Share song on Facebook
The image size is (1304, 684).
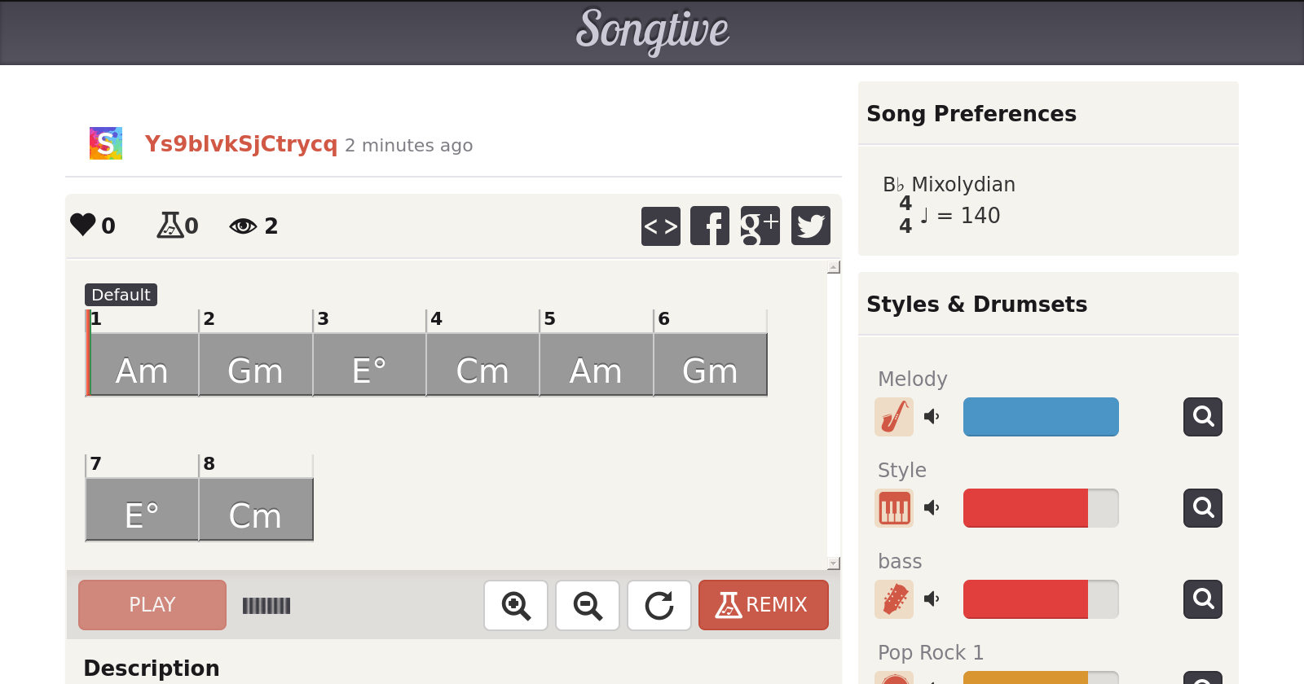[x=710, y=226]
